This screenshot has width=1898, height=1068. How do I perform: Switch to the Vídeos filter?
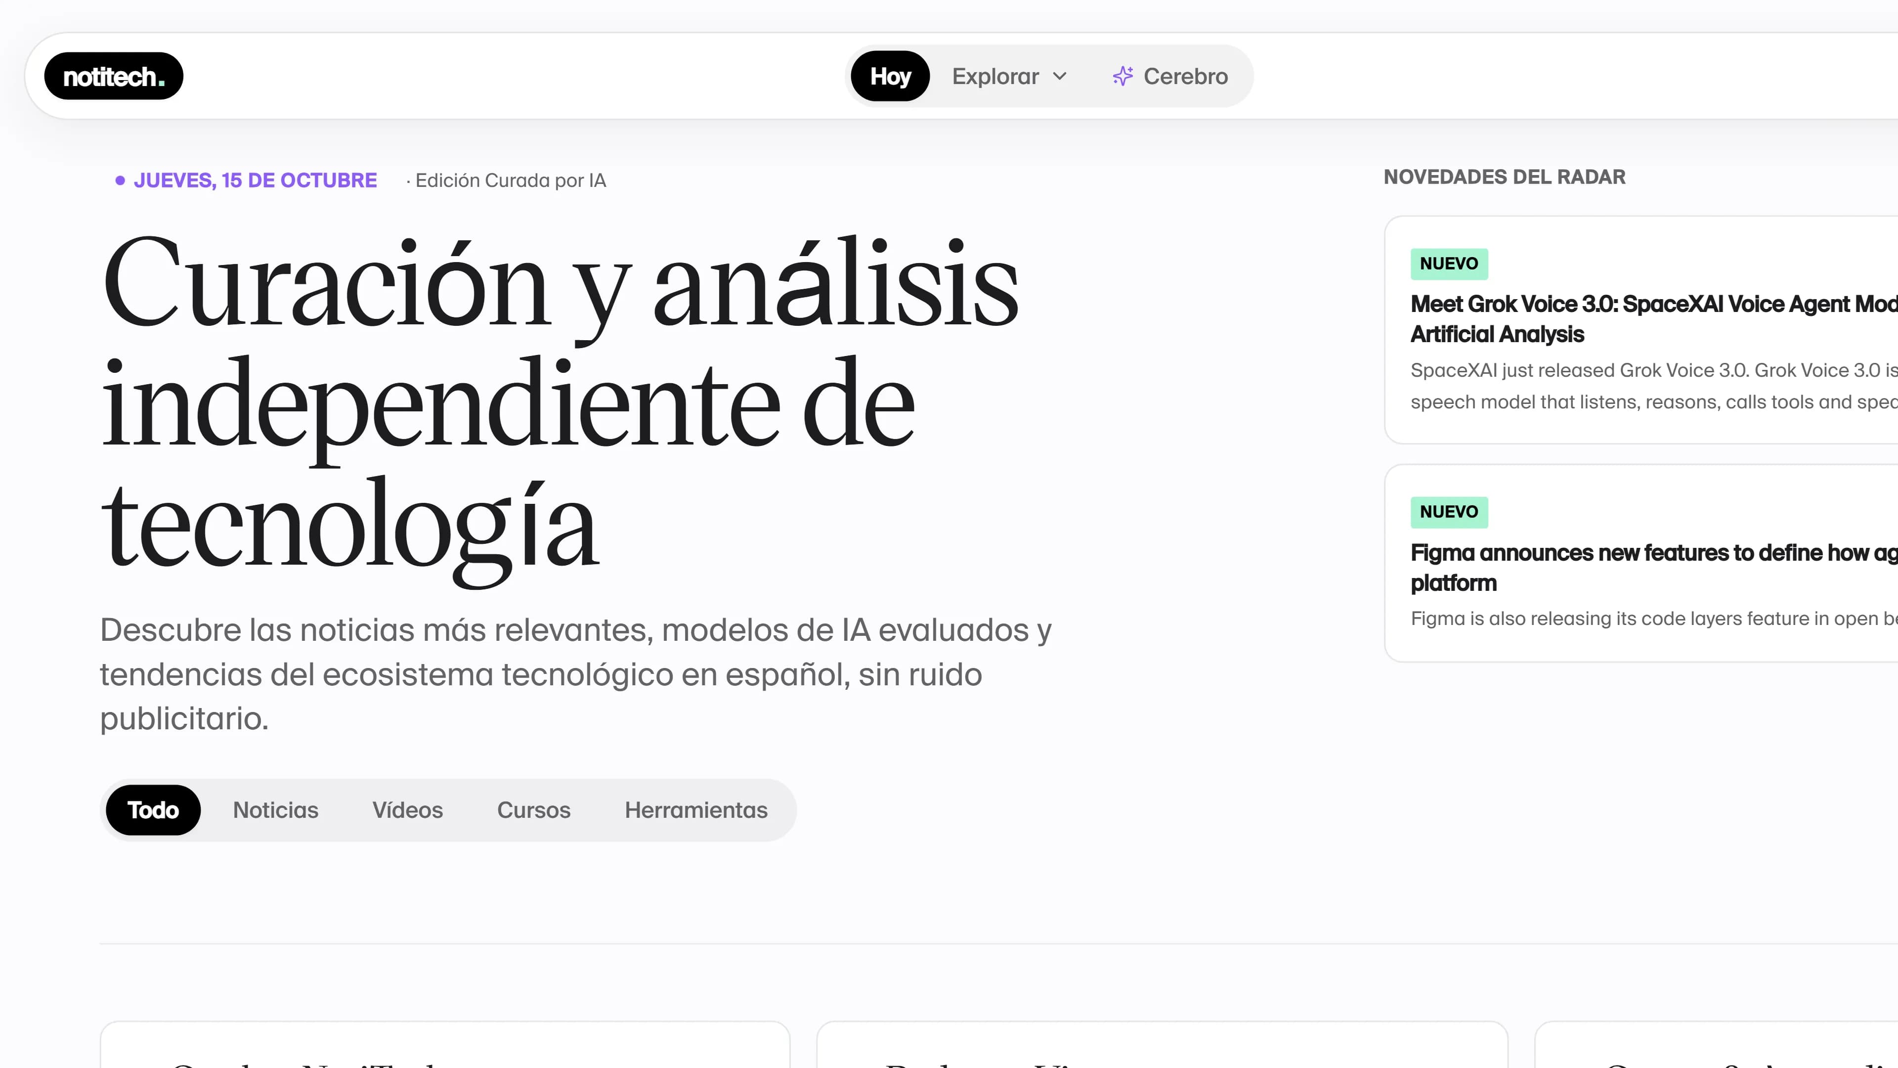[x=407, y=810]
